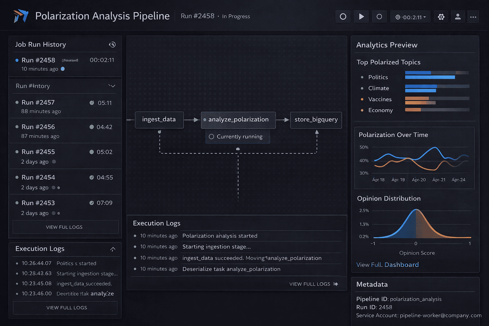Collapse the Execution Logs panel chevron
Image resolution: width=489 pixels, height=326 pixels.
pos(113,249)
